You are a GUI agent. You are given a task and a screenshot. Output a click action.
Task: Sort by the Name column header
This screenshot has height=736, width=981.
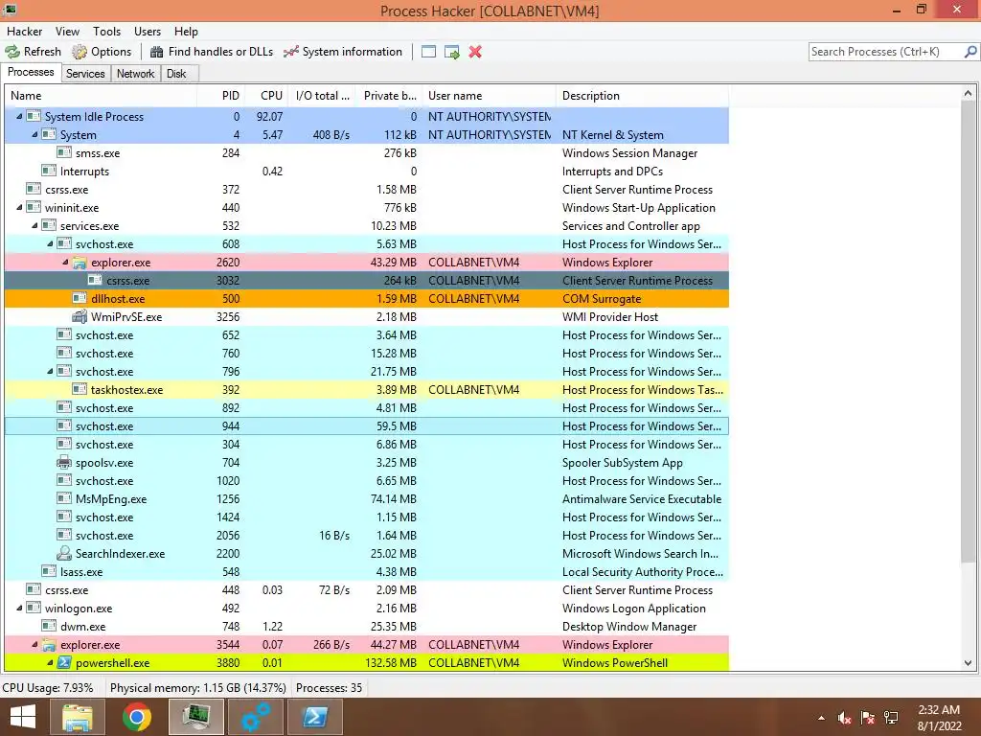pos(101,96)
